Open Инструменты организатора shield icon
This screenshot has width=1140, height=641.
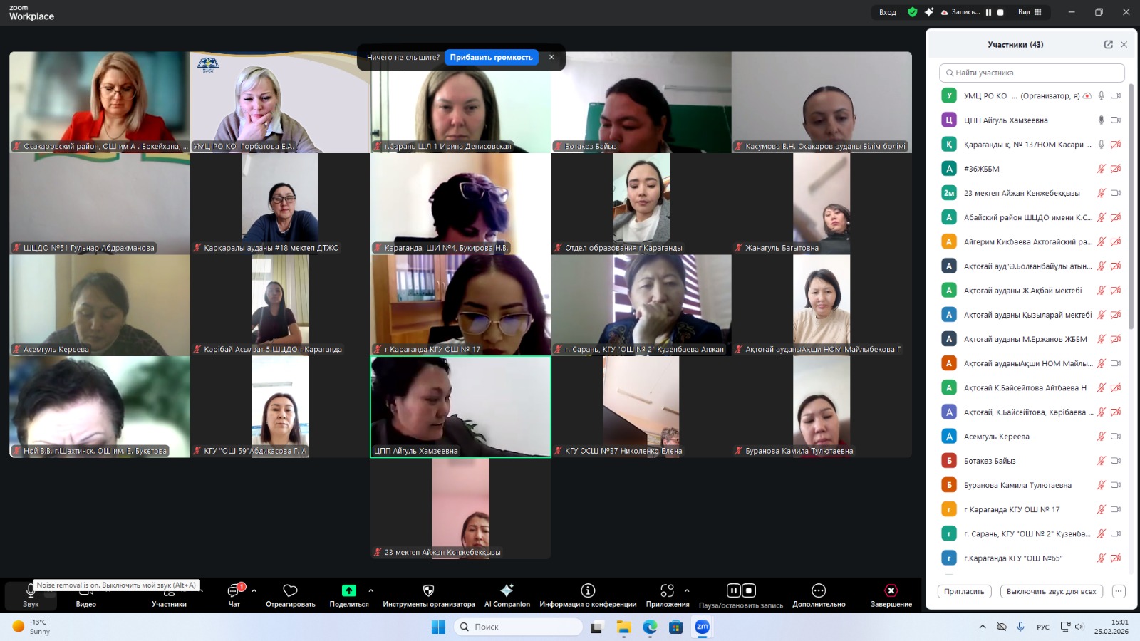click(x=428, y=590)
